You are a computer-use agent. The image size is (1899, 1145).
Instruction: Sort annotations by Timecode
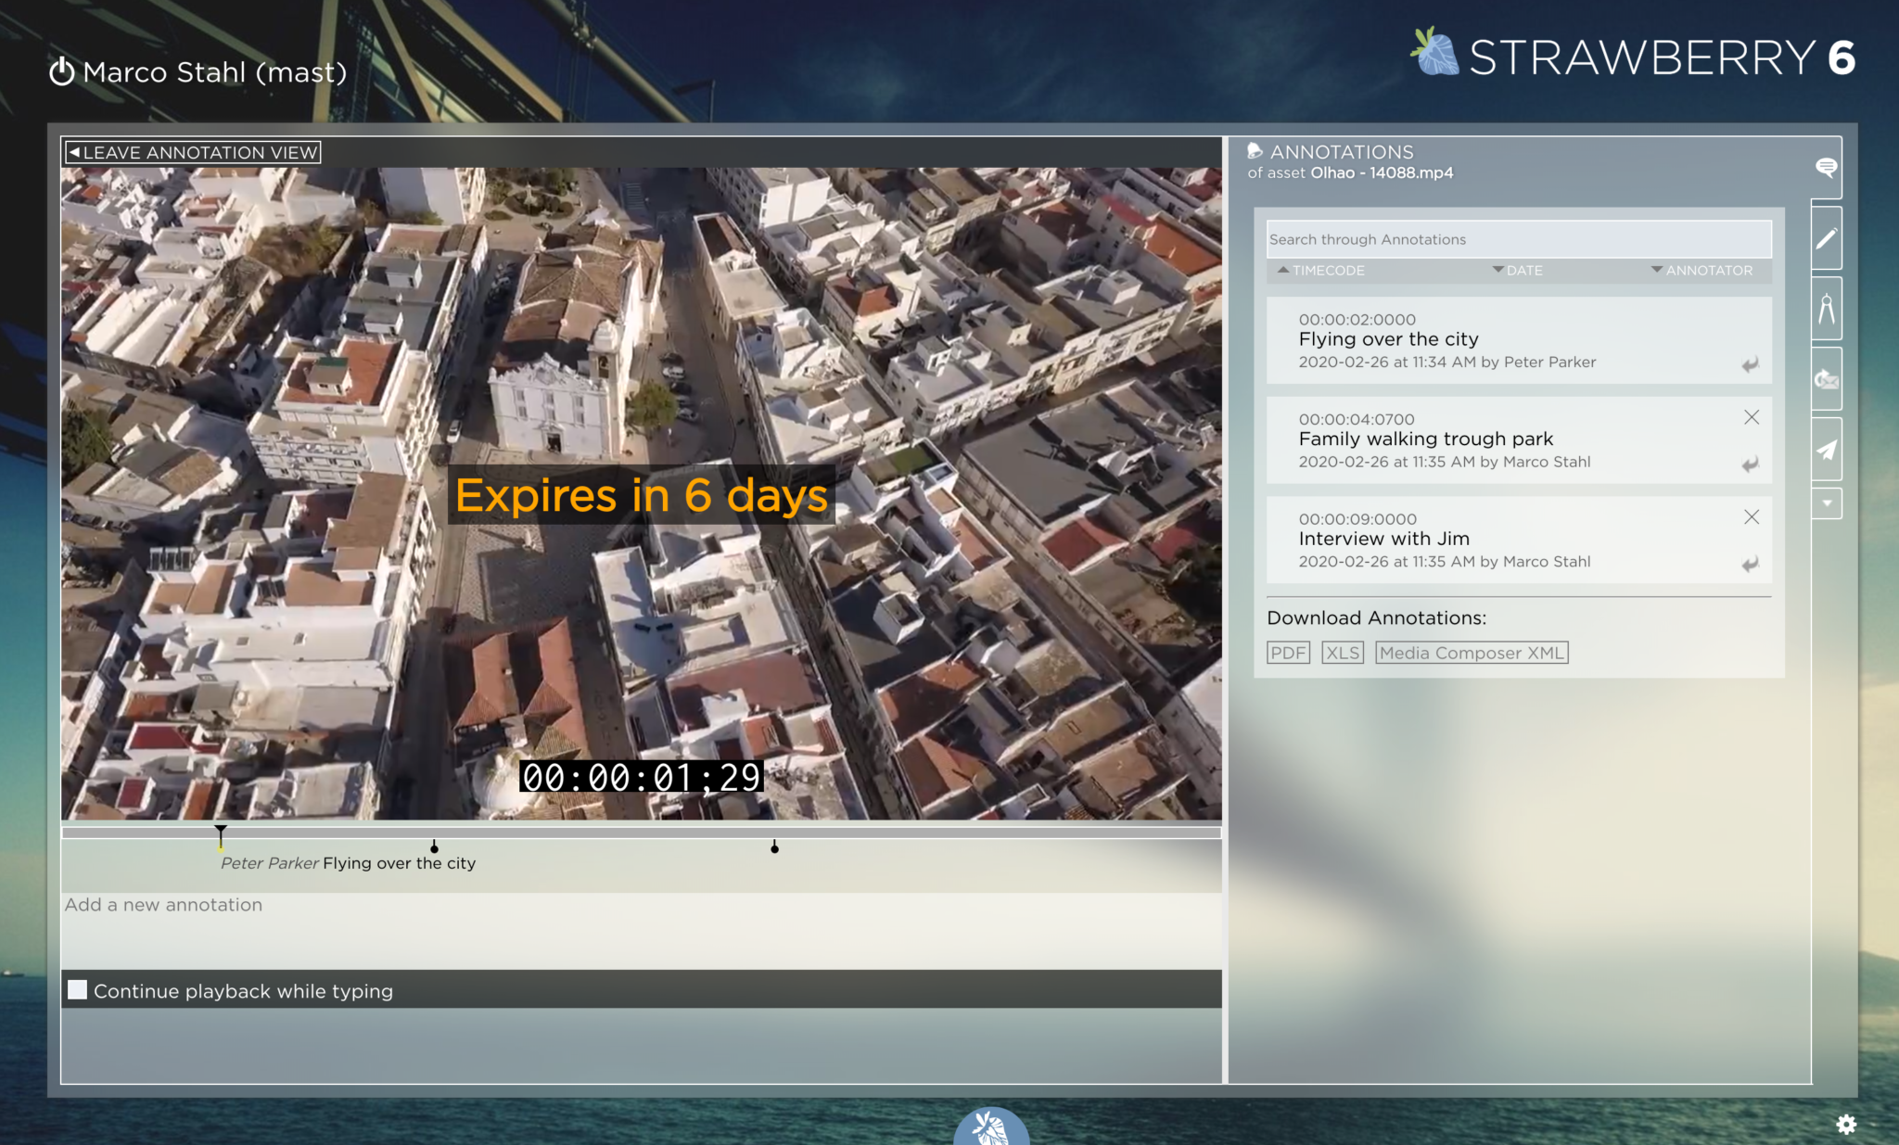[x=1320, y=270]
